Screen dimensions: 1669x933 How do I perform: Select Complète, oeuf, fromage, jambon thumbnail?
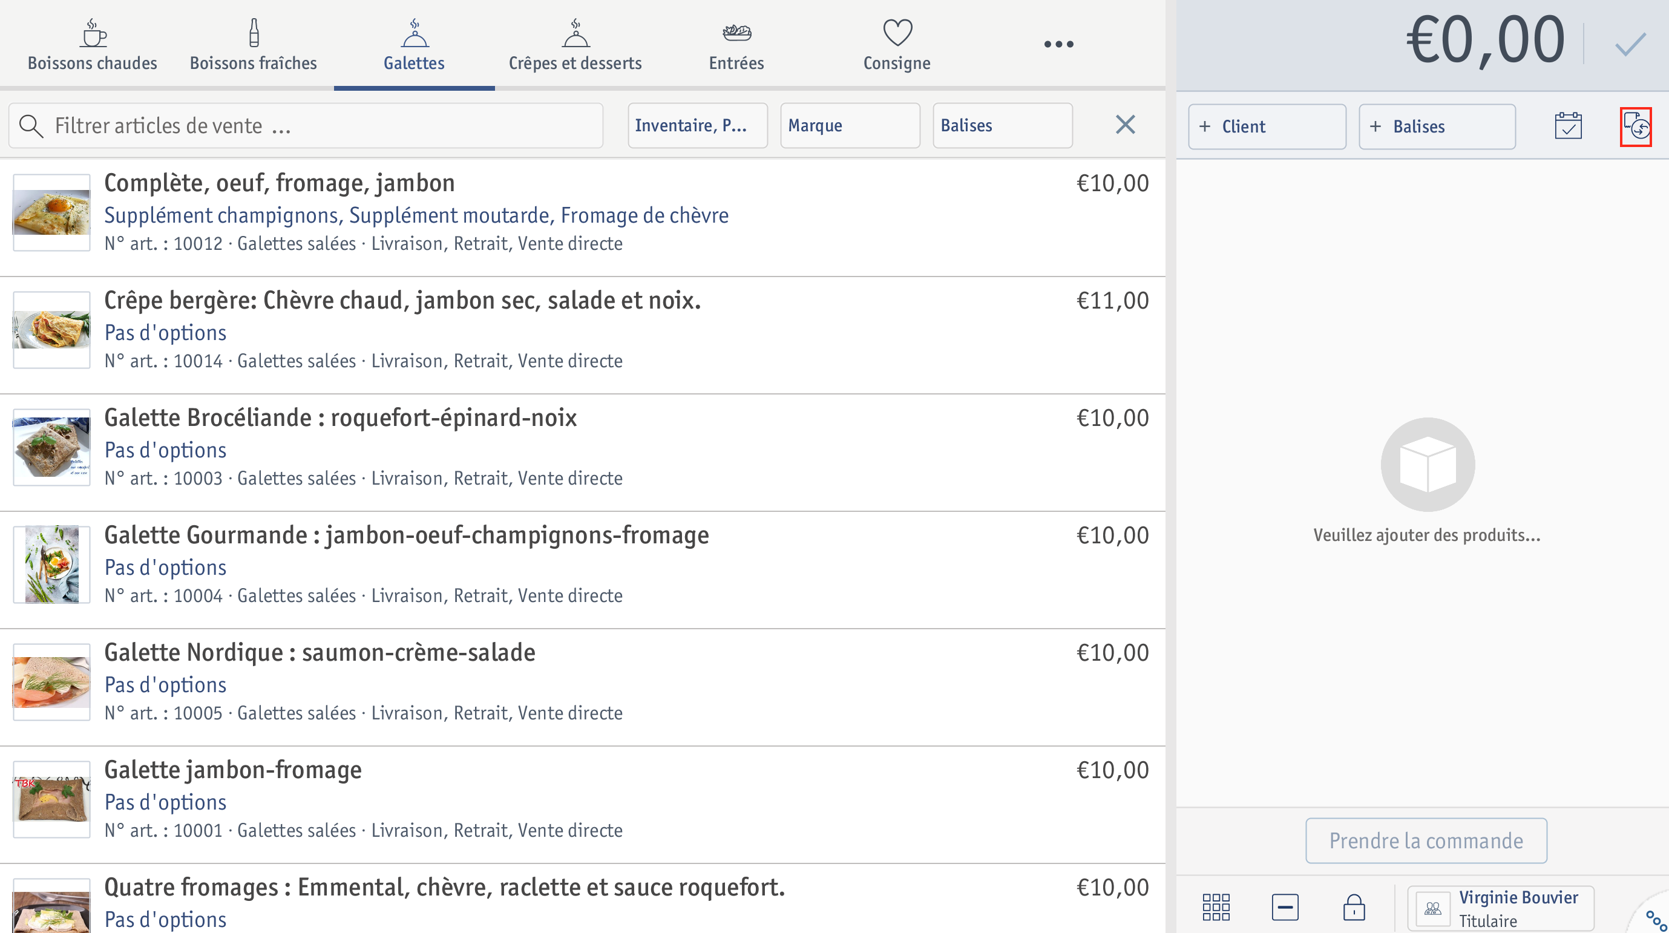[x=51, y=212]
